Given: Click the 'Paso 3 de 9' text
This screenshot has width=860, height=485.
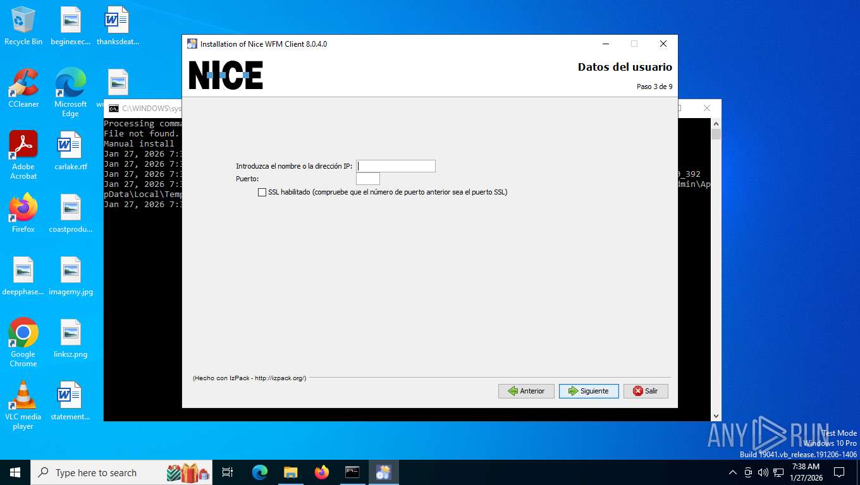Looking at the screenshot, I should [654, 87].
